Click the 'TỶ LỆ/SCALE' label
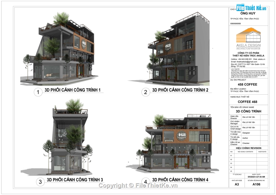 [x=237, y=174]
